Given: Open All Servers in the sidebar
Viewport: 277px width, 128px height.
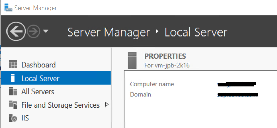Looking at the screenshot, I should tap(38, 91).
